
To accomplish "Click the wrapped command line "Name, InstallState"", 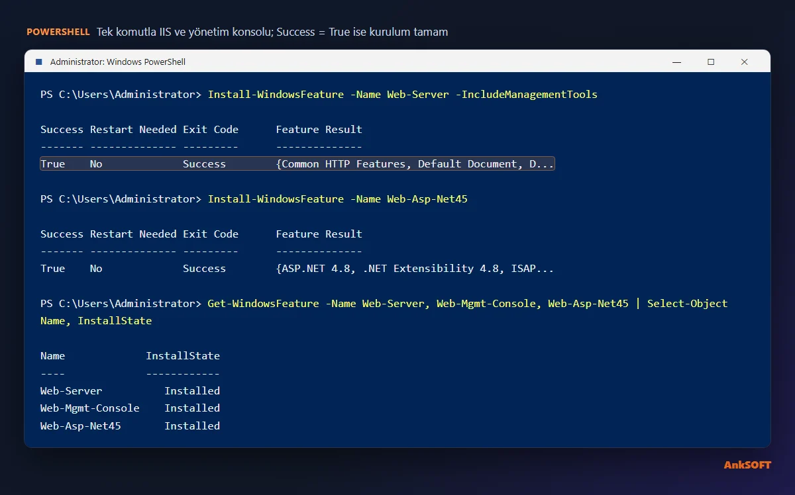I will coord(96,321).
